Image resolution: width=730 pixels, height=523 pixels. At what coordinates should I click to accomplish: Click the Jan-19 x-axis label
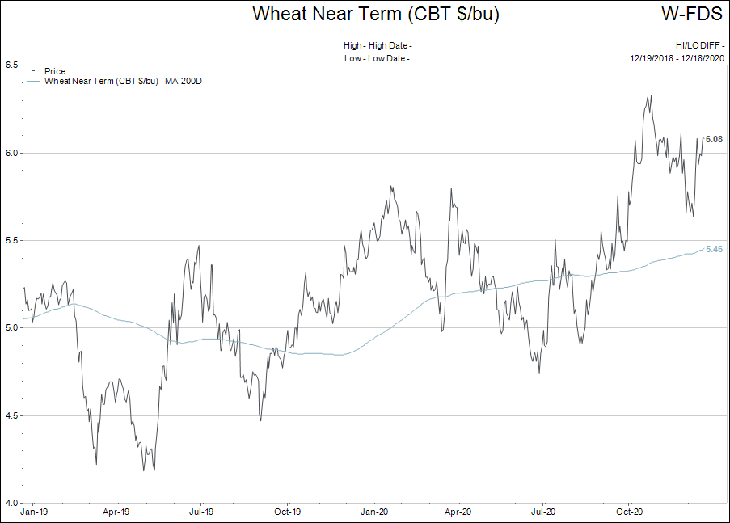click(32, 512)
